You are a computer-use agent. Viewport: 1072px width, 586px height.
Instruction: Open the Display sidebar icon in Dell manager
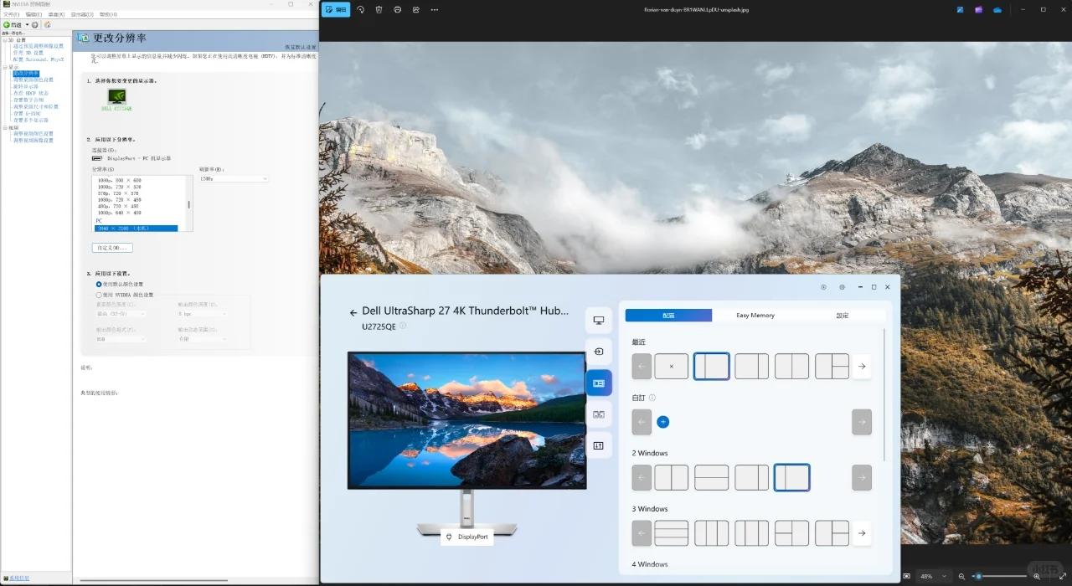pos(599,321)
